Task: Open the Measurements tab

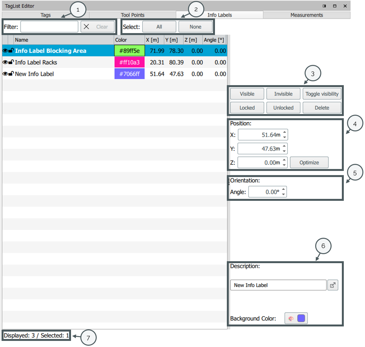Action: tap(307, 15)
